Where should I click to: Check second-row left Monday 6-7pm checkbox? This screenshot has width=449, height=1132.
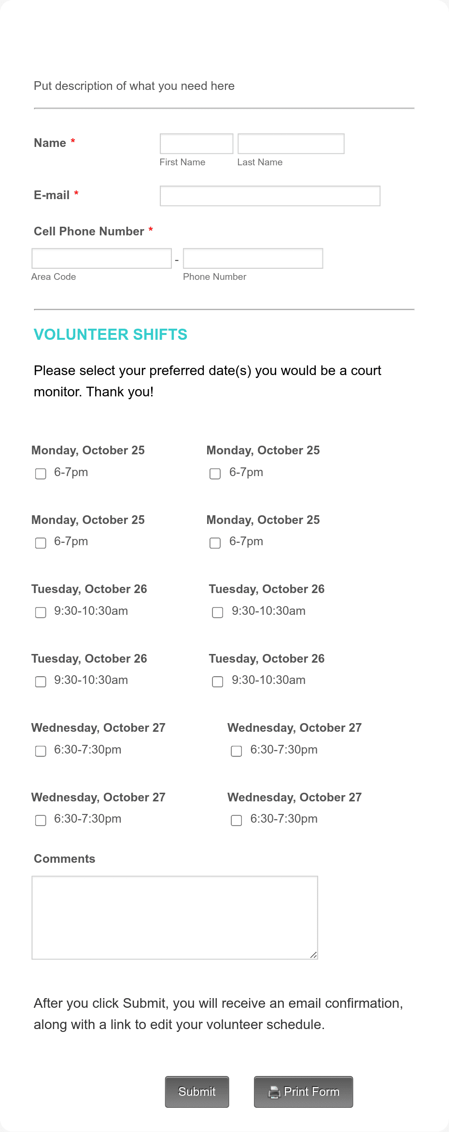point(41,543)
